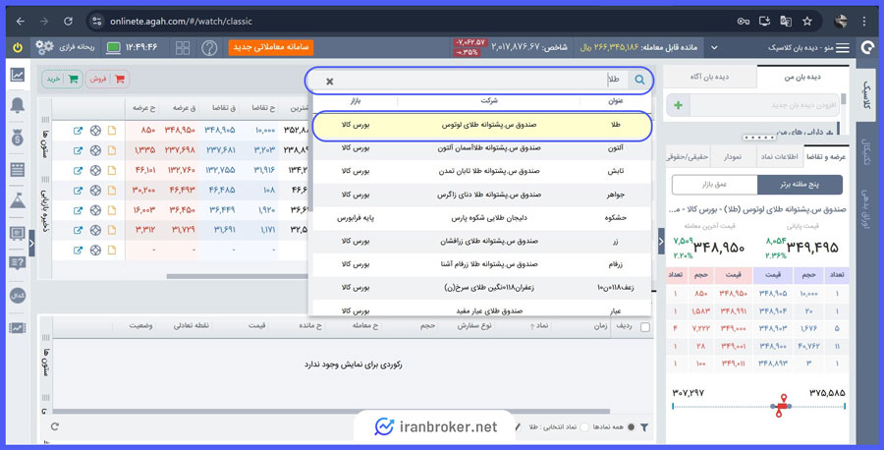Select the آلتون search result

[482, 148]
